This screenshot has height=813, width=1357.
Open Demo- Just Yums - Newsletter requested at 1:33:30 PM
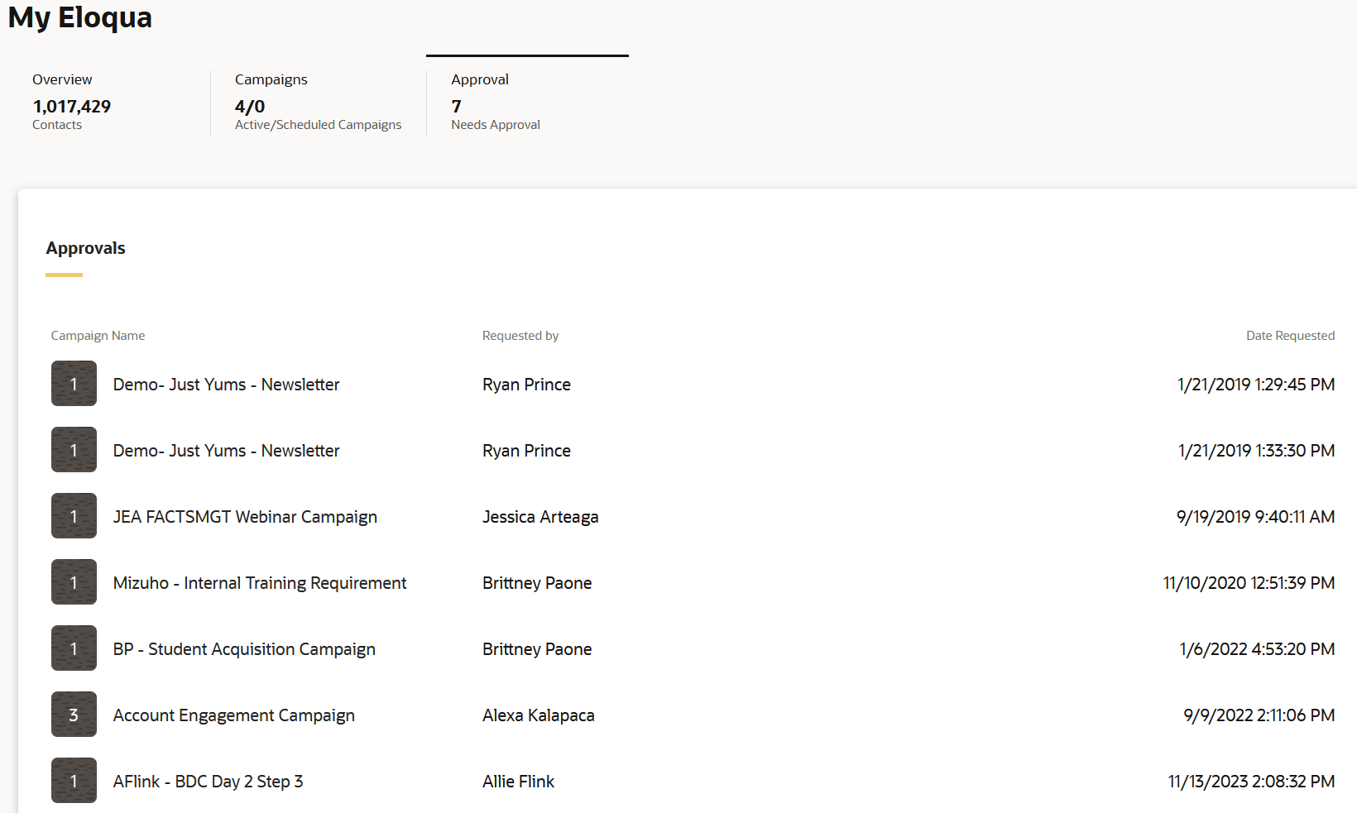pyautogui.click(x=226, y=451)
